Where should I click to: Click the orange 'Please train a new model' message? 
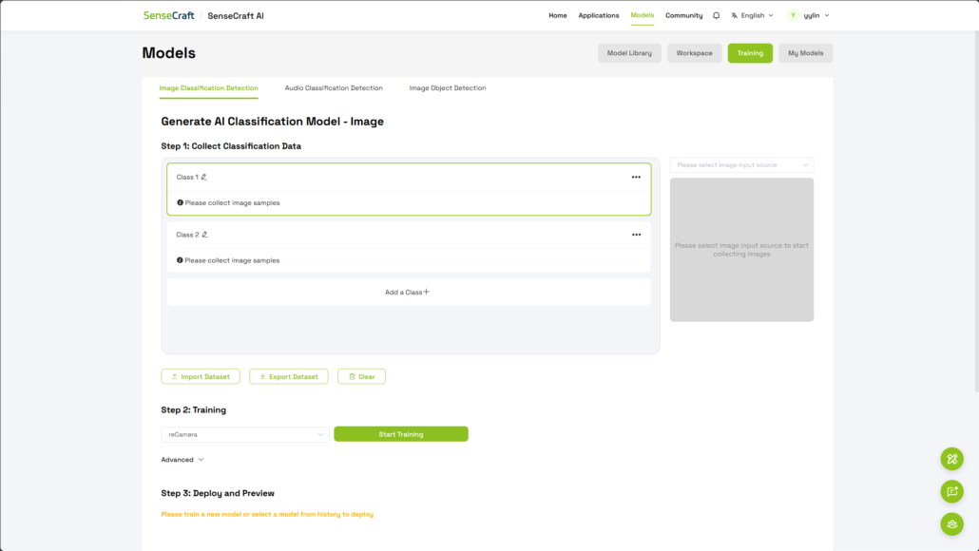coord(267,514)
